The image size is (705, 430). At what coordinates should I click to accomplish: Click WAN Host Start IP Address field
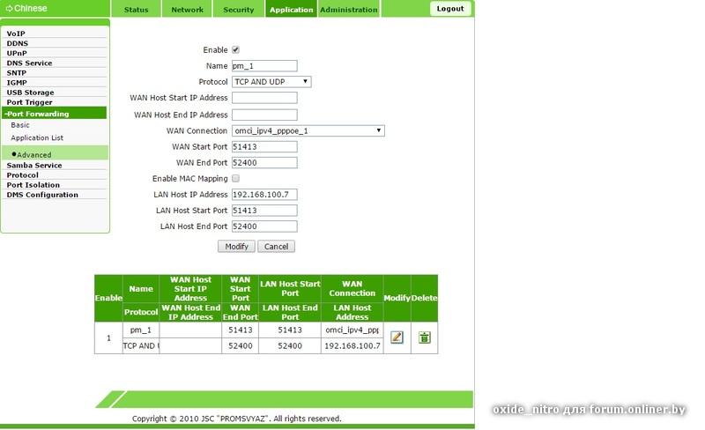coord(264,98)
